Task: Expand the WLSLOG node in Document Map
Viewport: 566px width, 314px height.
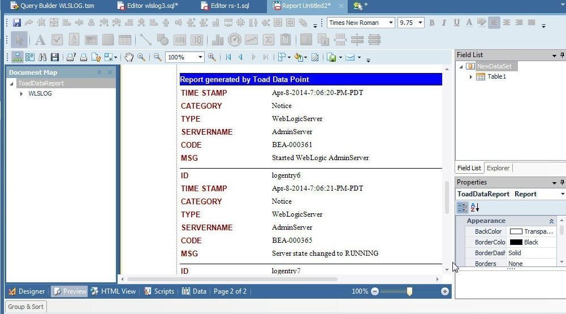Action: [21, 93]
